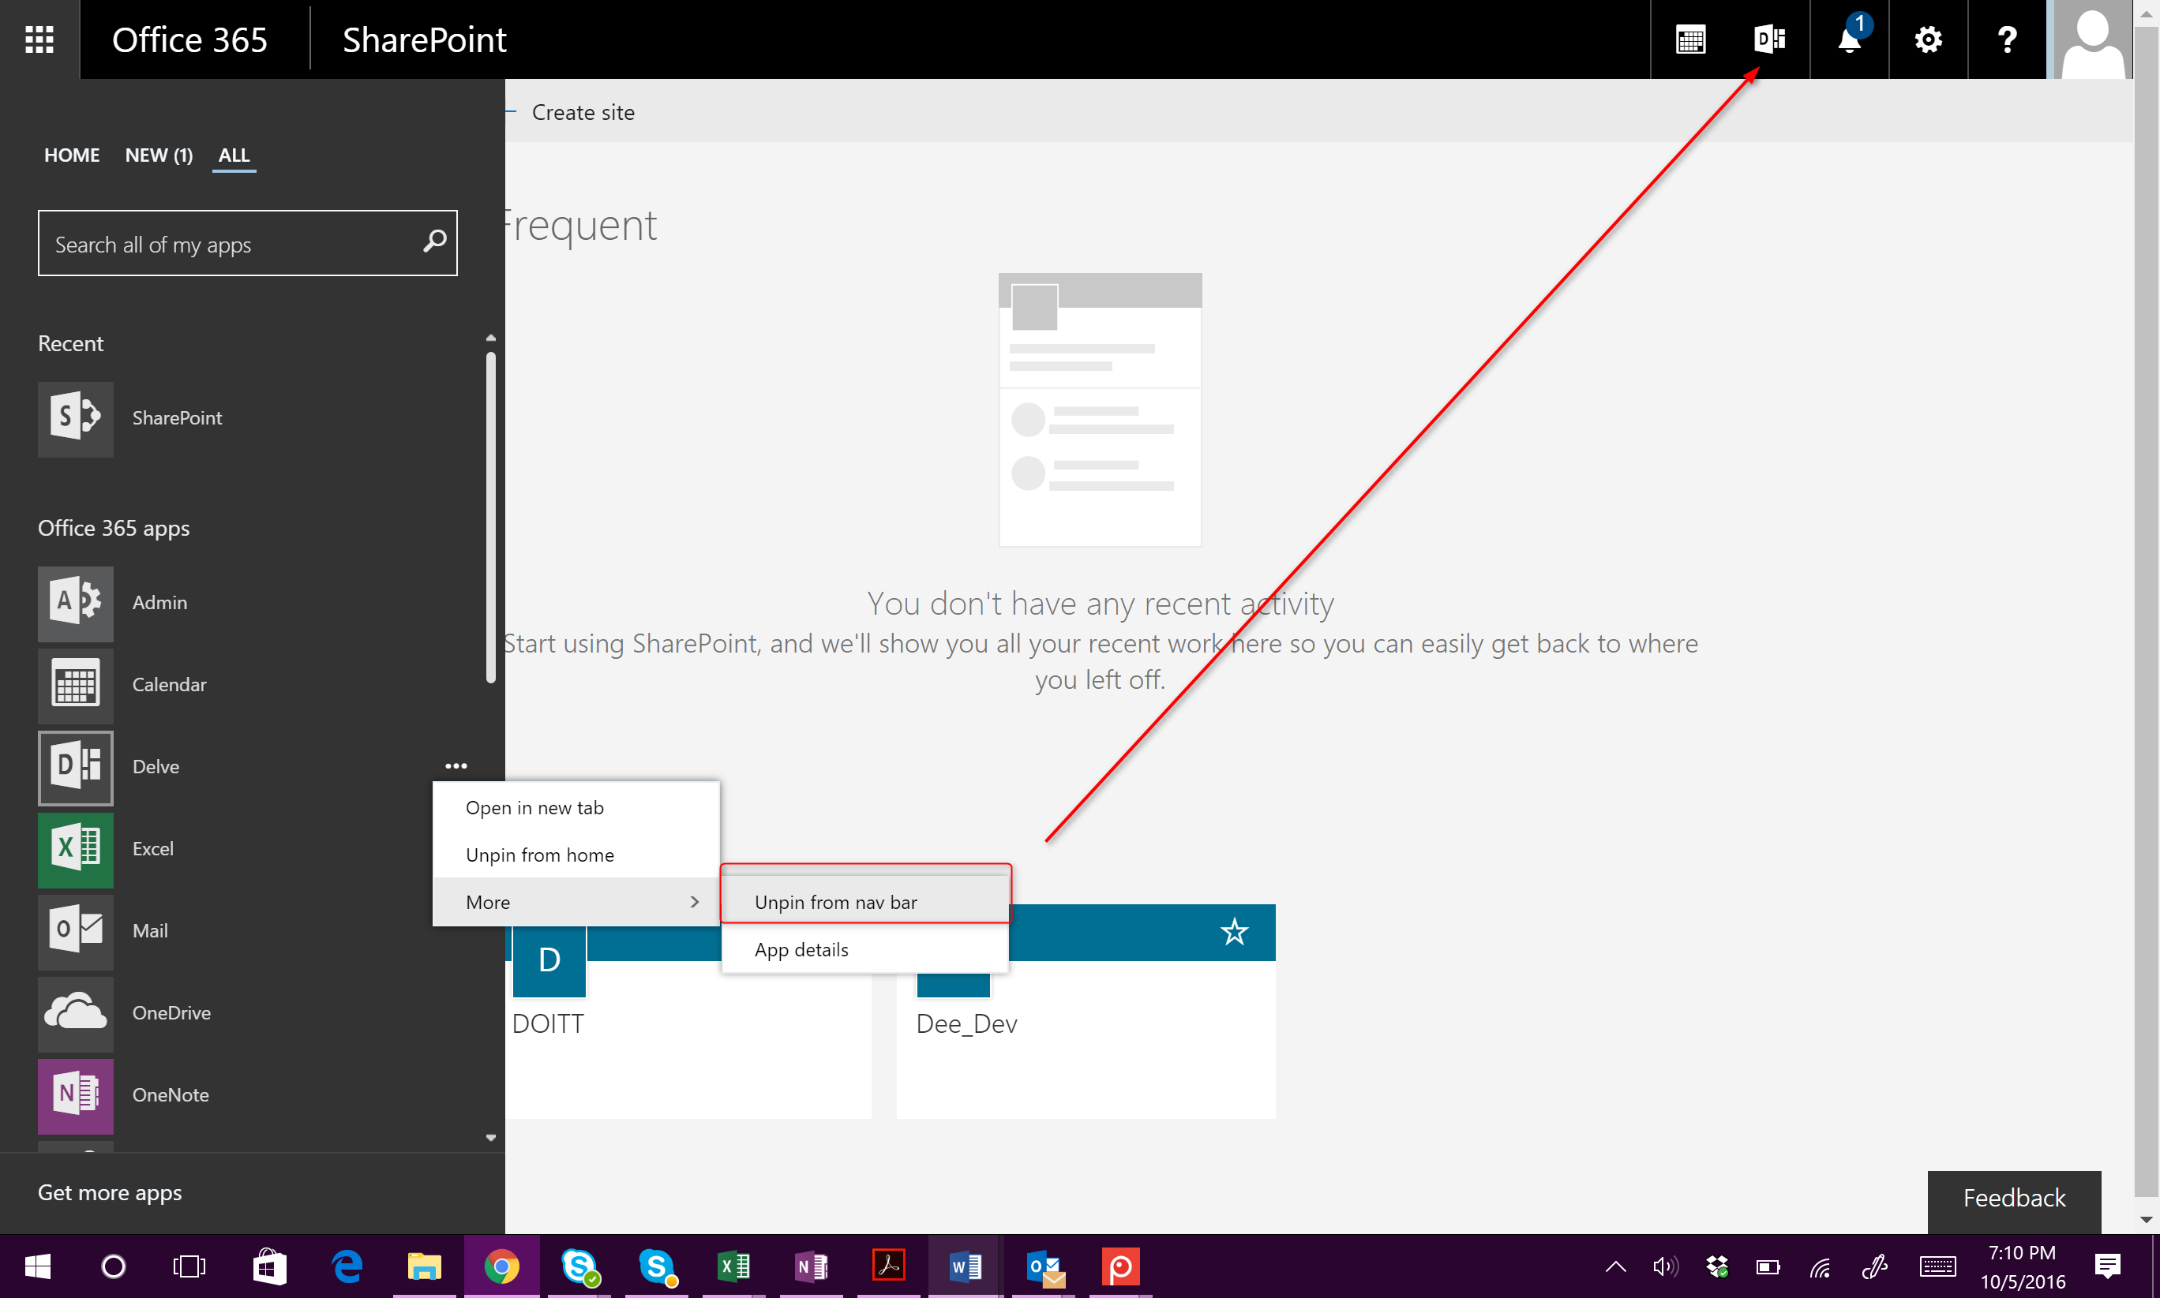
Task: Switch to the HOME tab
Action: click(x=72, y=155)
